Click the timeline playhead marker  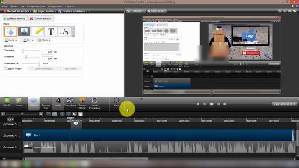point(71,118)
